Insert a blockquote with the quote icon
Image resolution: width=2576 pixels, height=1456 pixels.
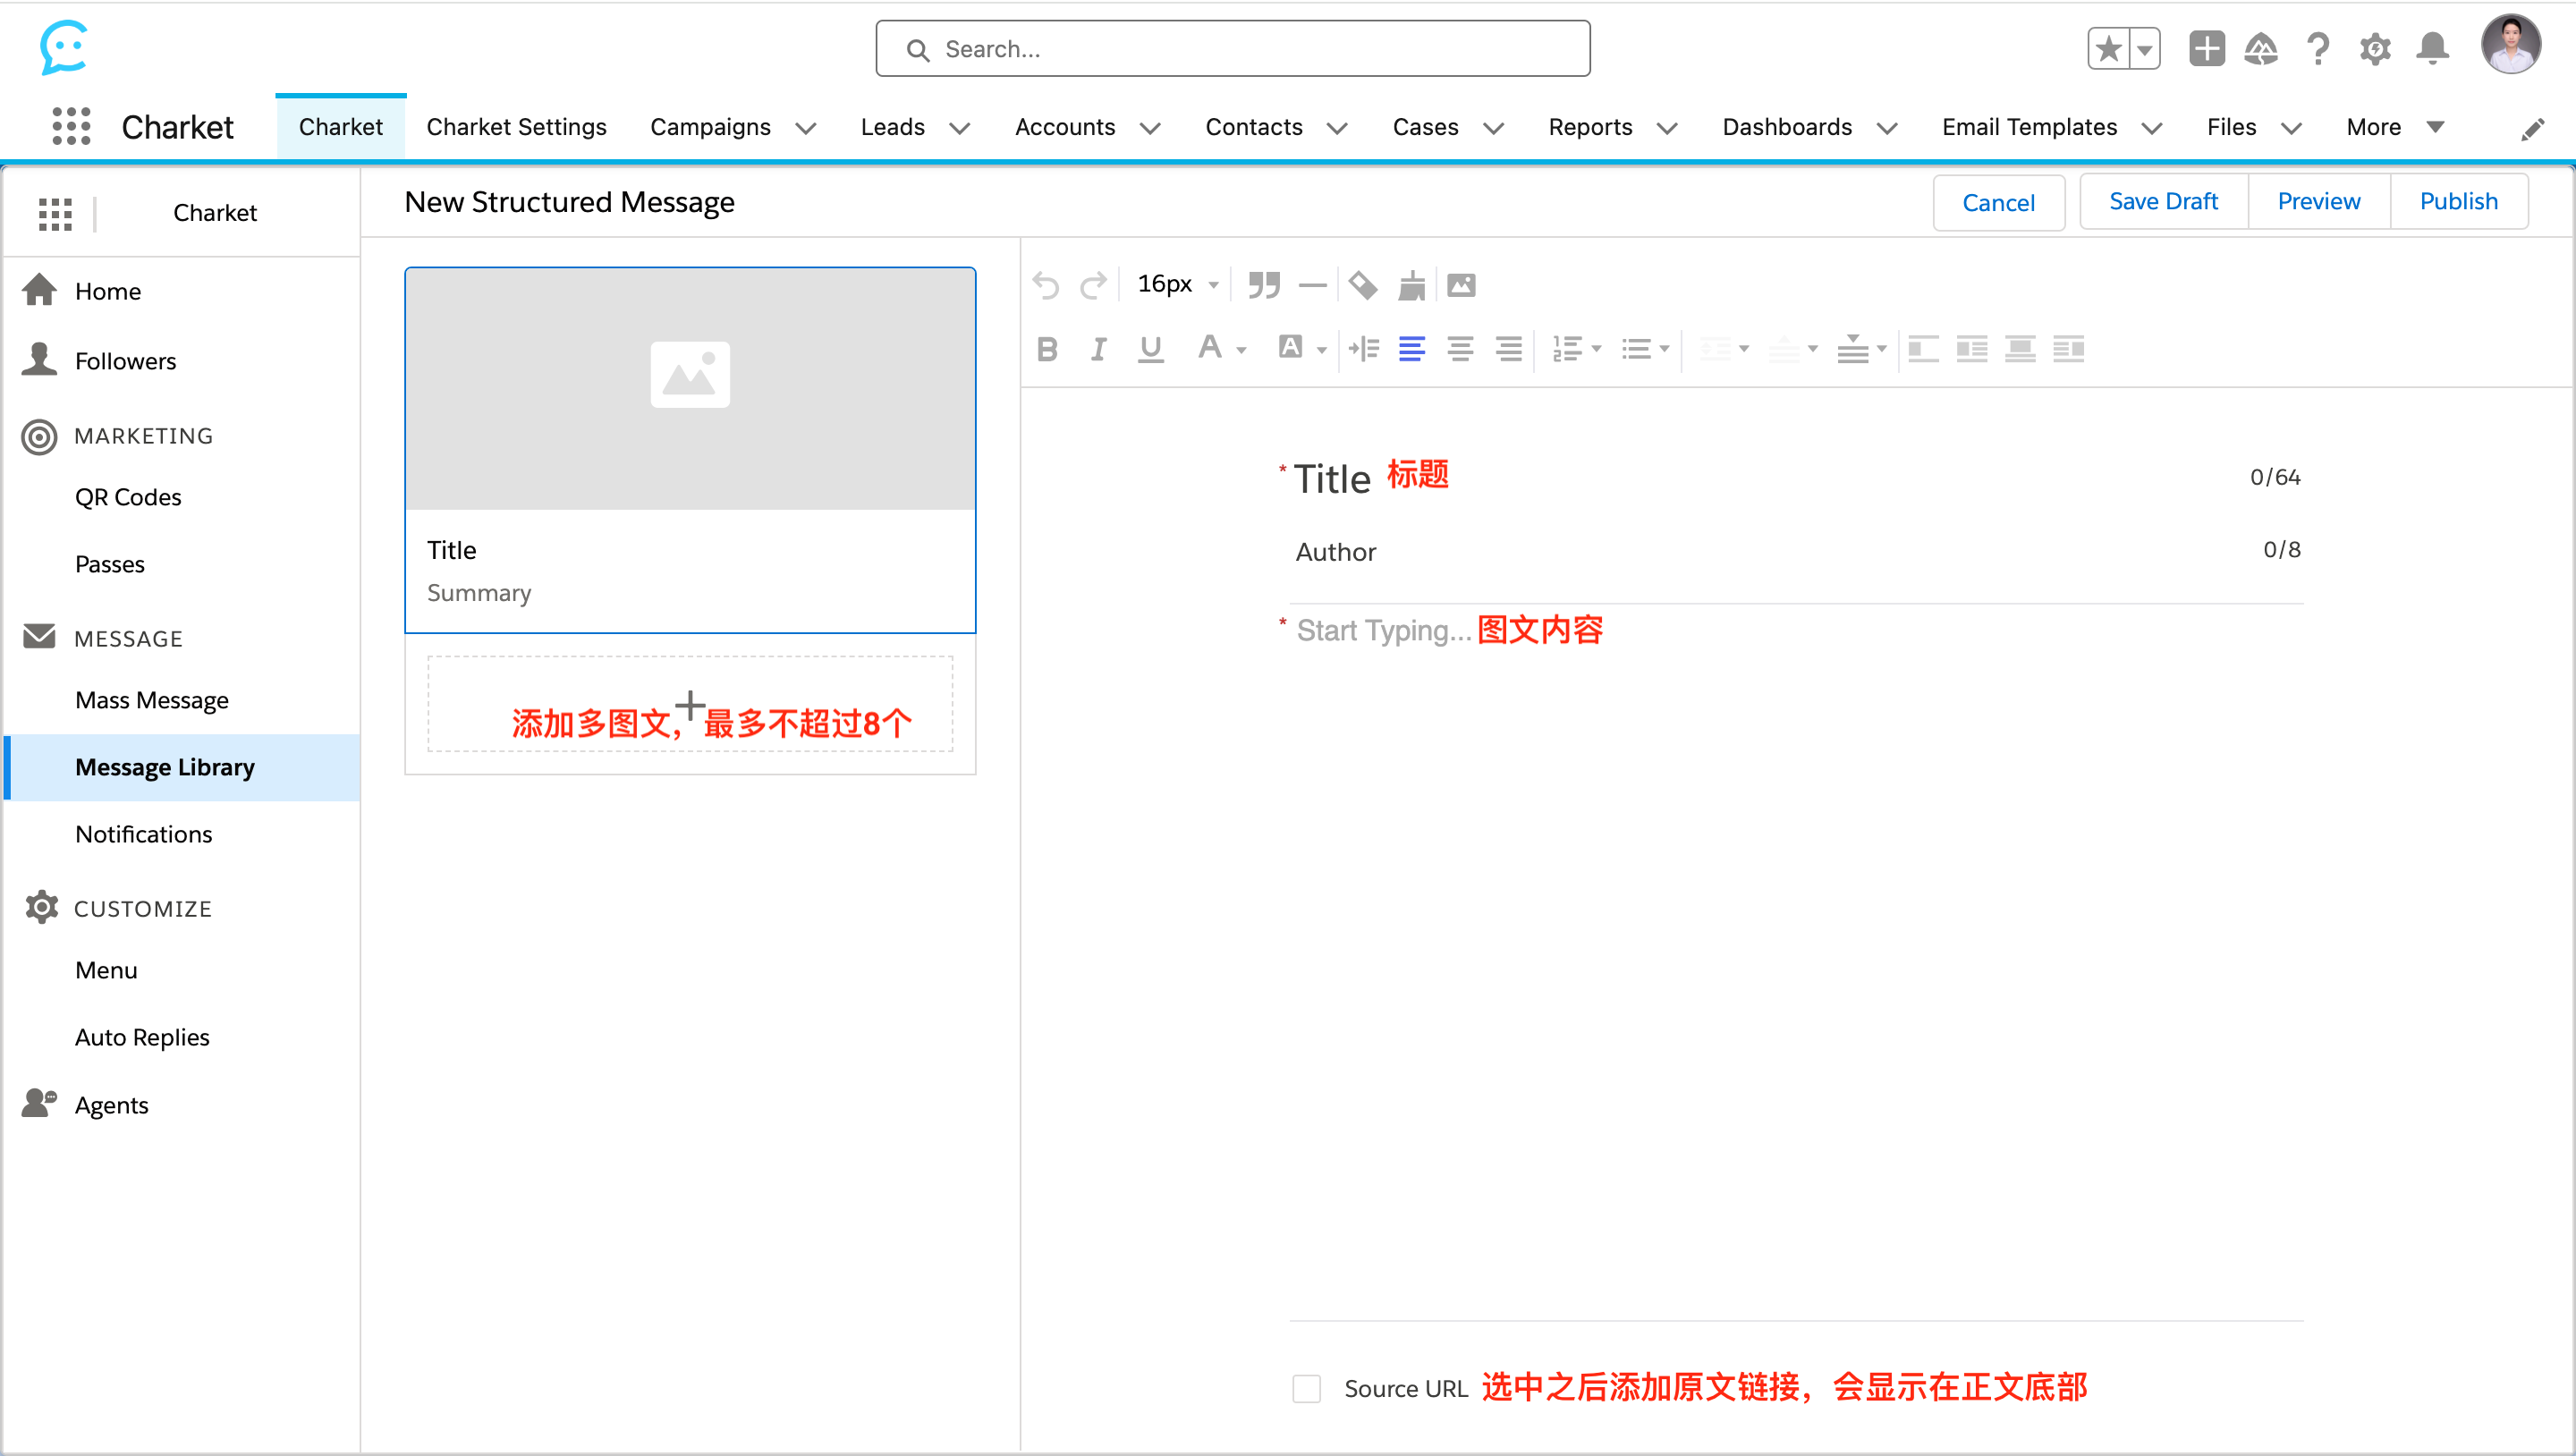pyautogui.click(x=1264, y=286)
